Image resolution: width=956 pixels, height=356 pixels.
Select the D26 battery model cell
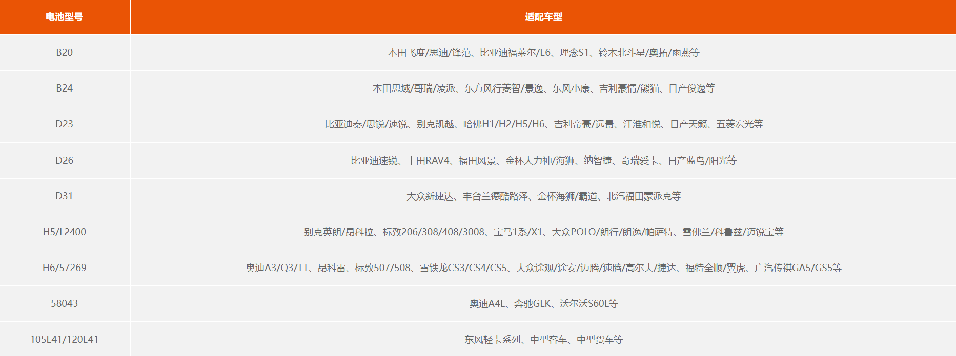pyautogui.click(x=65, y=160)
